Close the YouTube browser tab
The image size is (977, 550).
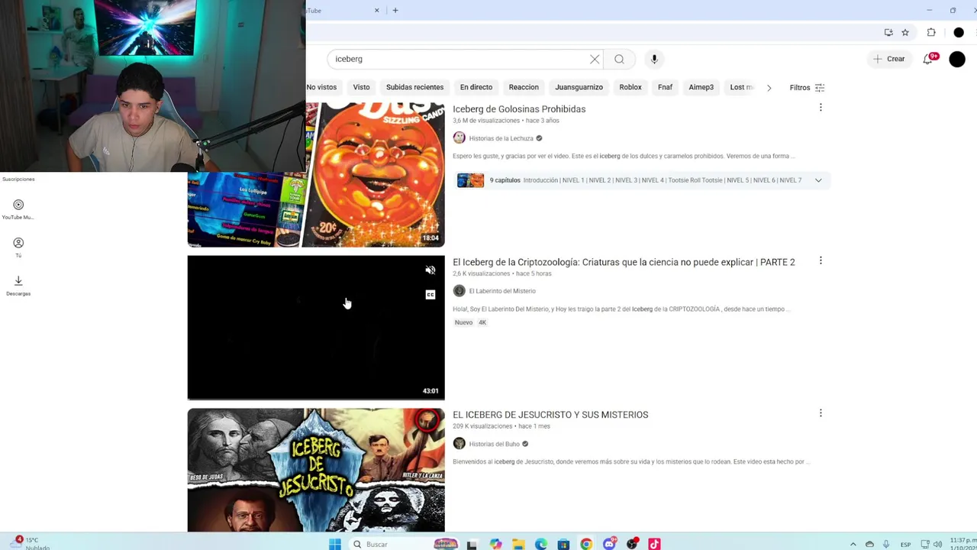pyautogui.click(x=376, y=10)
